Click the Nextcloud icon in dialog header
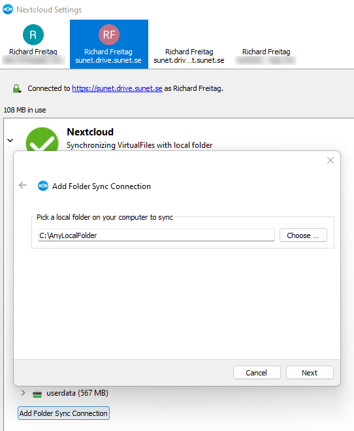The height and width of the screenshot is (431, 354). point(43,186)
